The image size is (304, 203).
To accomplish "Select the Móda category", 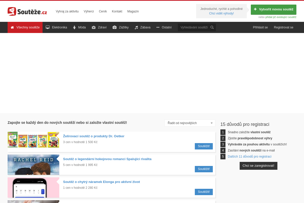I will point(79,27).
